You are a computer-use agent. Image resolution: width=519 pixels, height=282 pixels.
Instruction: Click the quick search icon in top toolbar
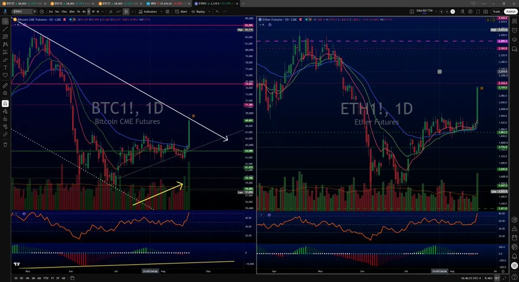462,11
